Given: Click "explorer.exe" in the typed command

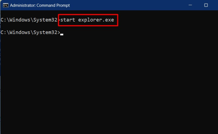Looking at the screenshot, I should click(x=96, y=20).
